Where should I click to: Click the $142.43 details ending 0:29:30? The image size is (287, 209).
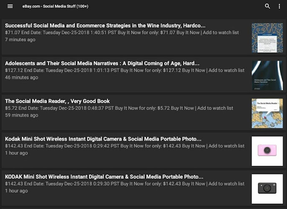(125, 184)
